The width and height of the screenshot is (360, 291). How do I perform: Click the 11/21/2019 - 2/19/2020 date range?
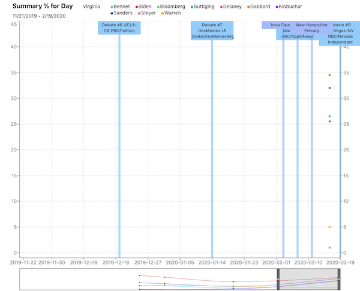(x=39, y=16)
